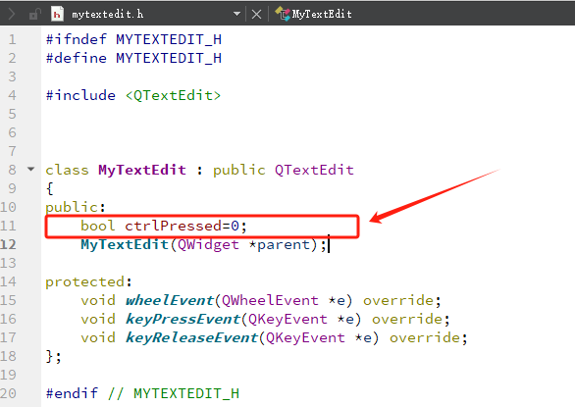Click line number 12 in the gutter

tap(9, 244)
